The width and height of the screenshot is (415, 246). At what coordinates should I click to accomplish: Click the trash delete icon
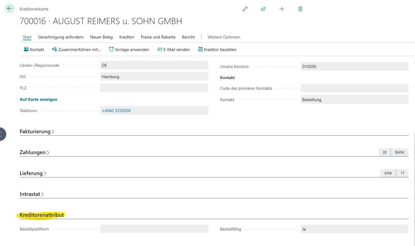300,9
